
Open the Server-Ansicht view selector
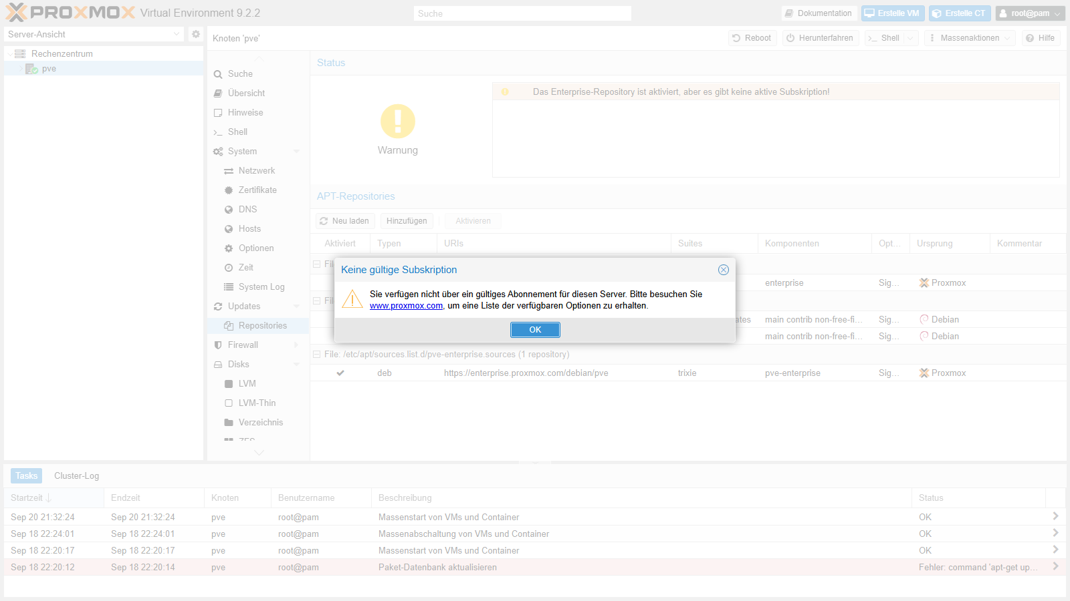tap(94, 34)
